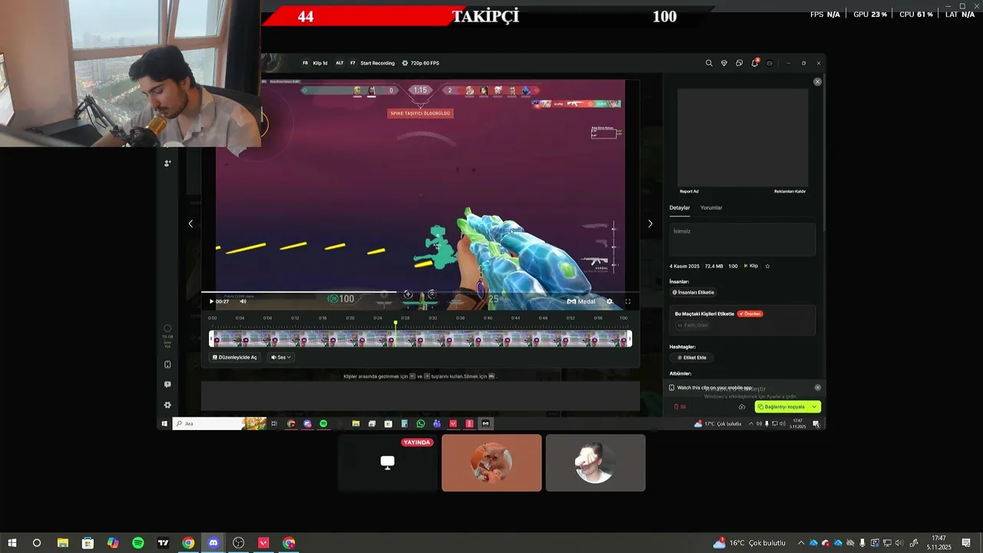Click the cloud upload icon near Sil
The width and height of the screenshot is (983, 553).
point(742,407)
